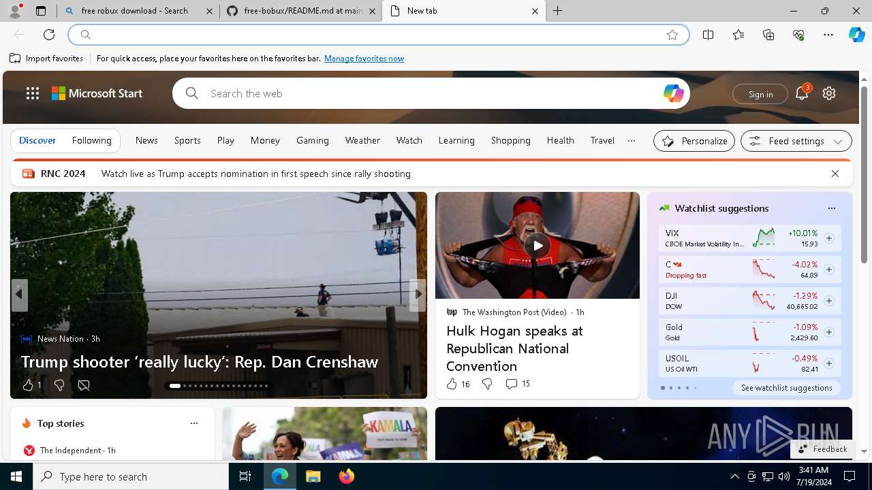872x490 pixels.
Task: Add USOIL to watchlist
Action: coord(829,363)
